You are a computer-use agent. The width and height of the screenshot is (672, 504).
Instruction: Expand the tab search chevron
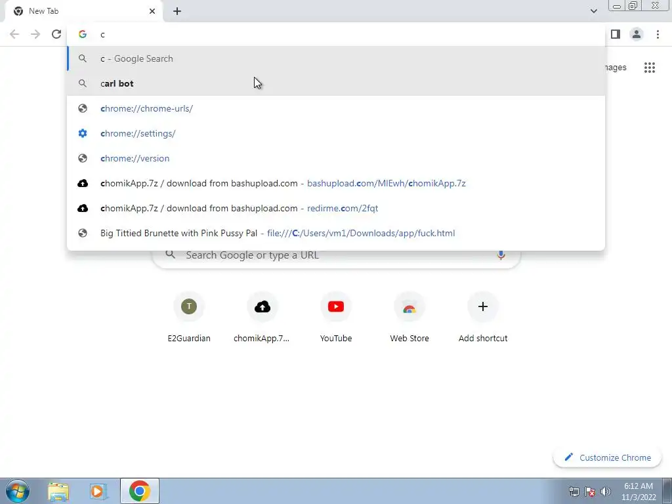(593, 11)
